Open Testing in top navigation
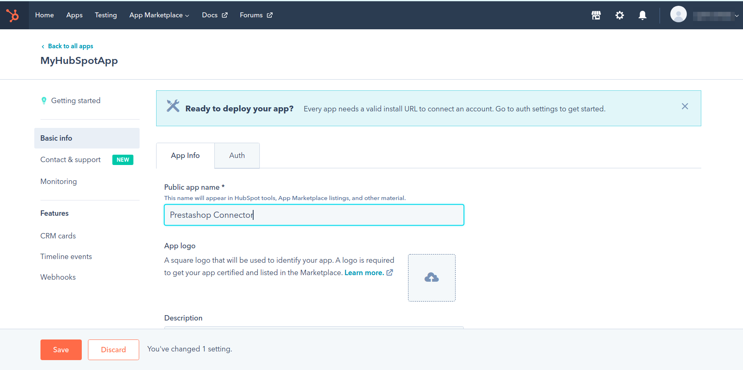This screenshot has height=370, width=743. pos(106,15)
